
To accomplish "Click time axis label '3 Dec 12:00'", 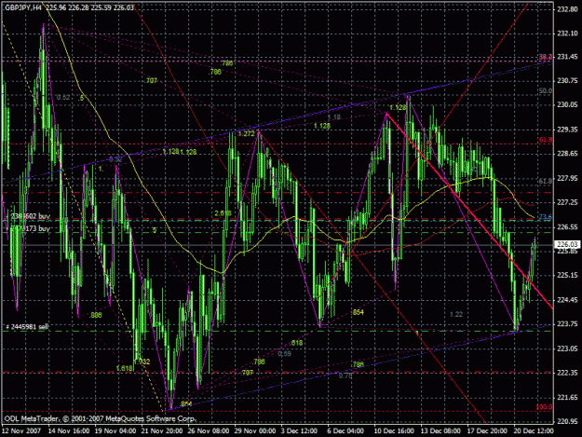I will coord(299,431).
